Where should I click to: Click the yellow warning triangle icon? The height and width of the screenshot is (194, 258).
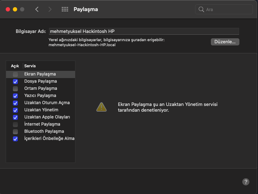click(x=101, y=107)
